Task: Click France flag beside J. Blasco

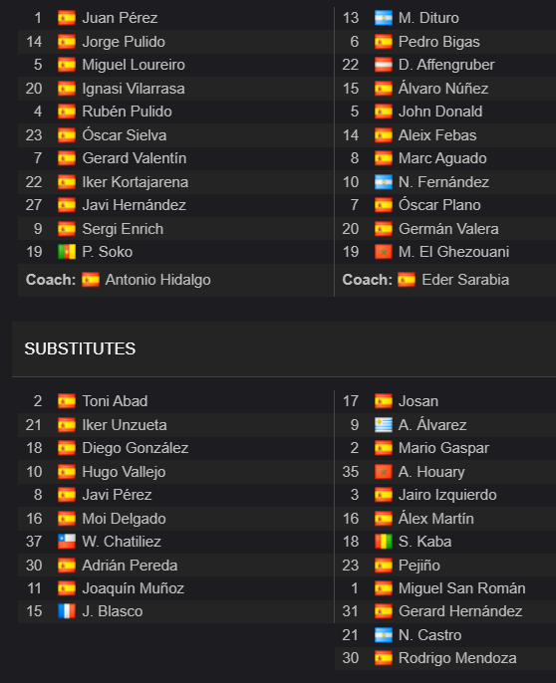Action: (x=67, y=611)
